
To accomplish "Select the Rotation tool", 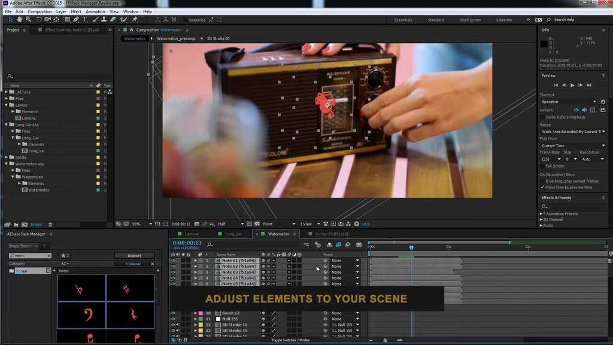I will point(39,19).
